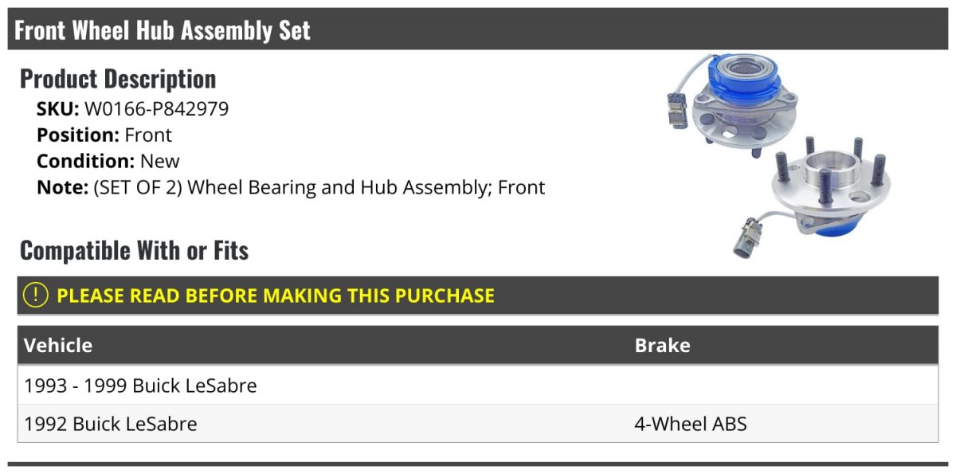This screenshot has width=956, height=474.
Task: Click the Compatible With or Fits heading
Action: click(x=135, y=251)
